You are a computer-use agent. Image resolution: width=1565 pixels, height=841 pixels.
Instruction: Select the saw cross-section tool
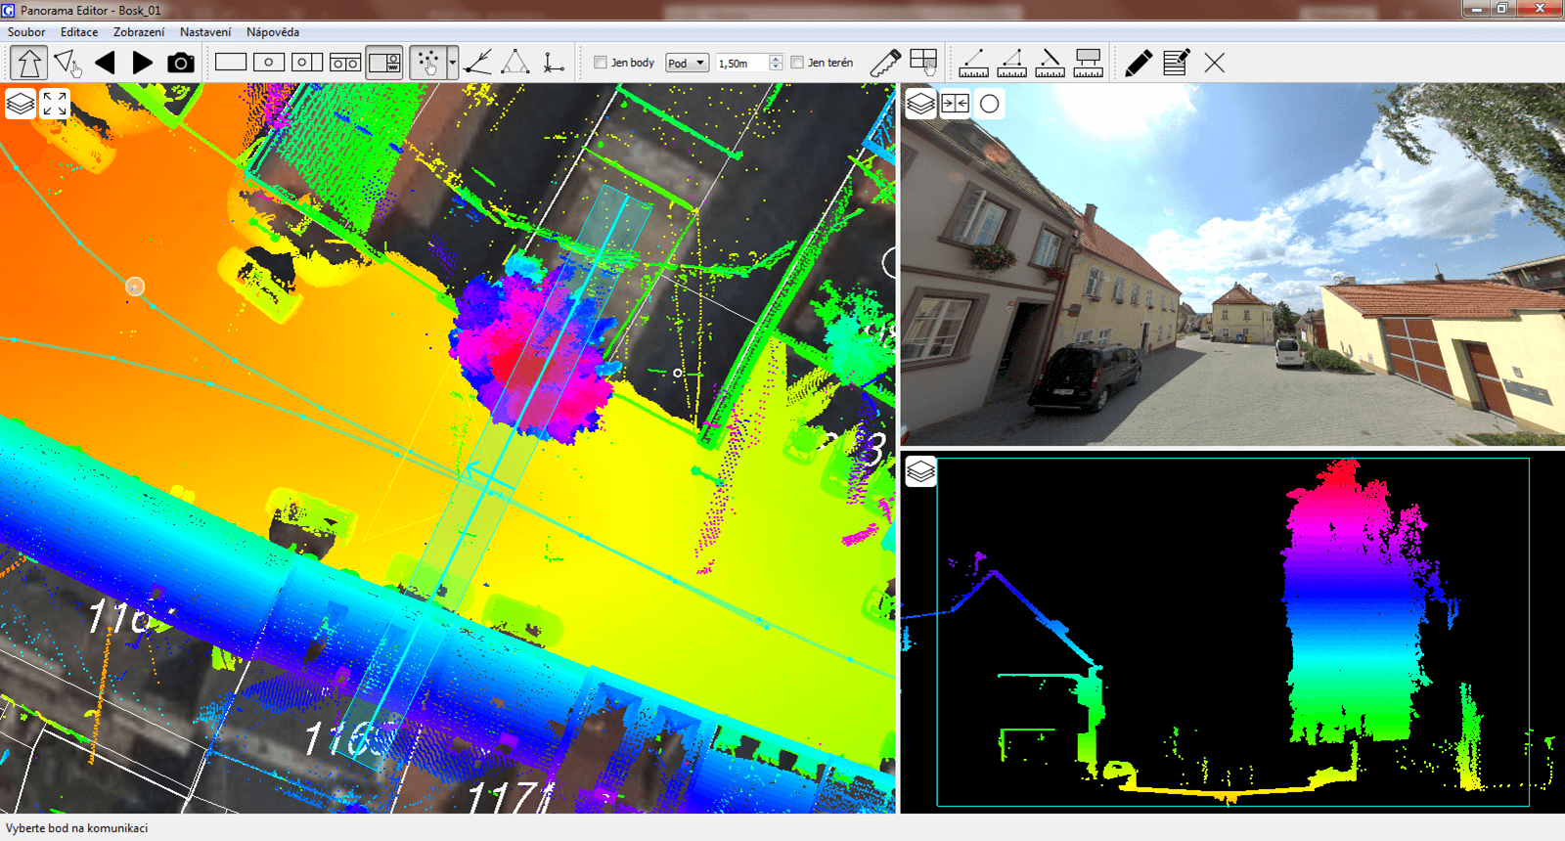(x=884, y=64)
